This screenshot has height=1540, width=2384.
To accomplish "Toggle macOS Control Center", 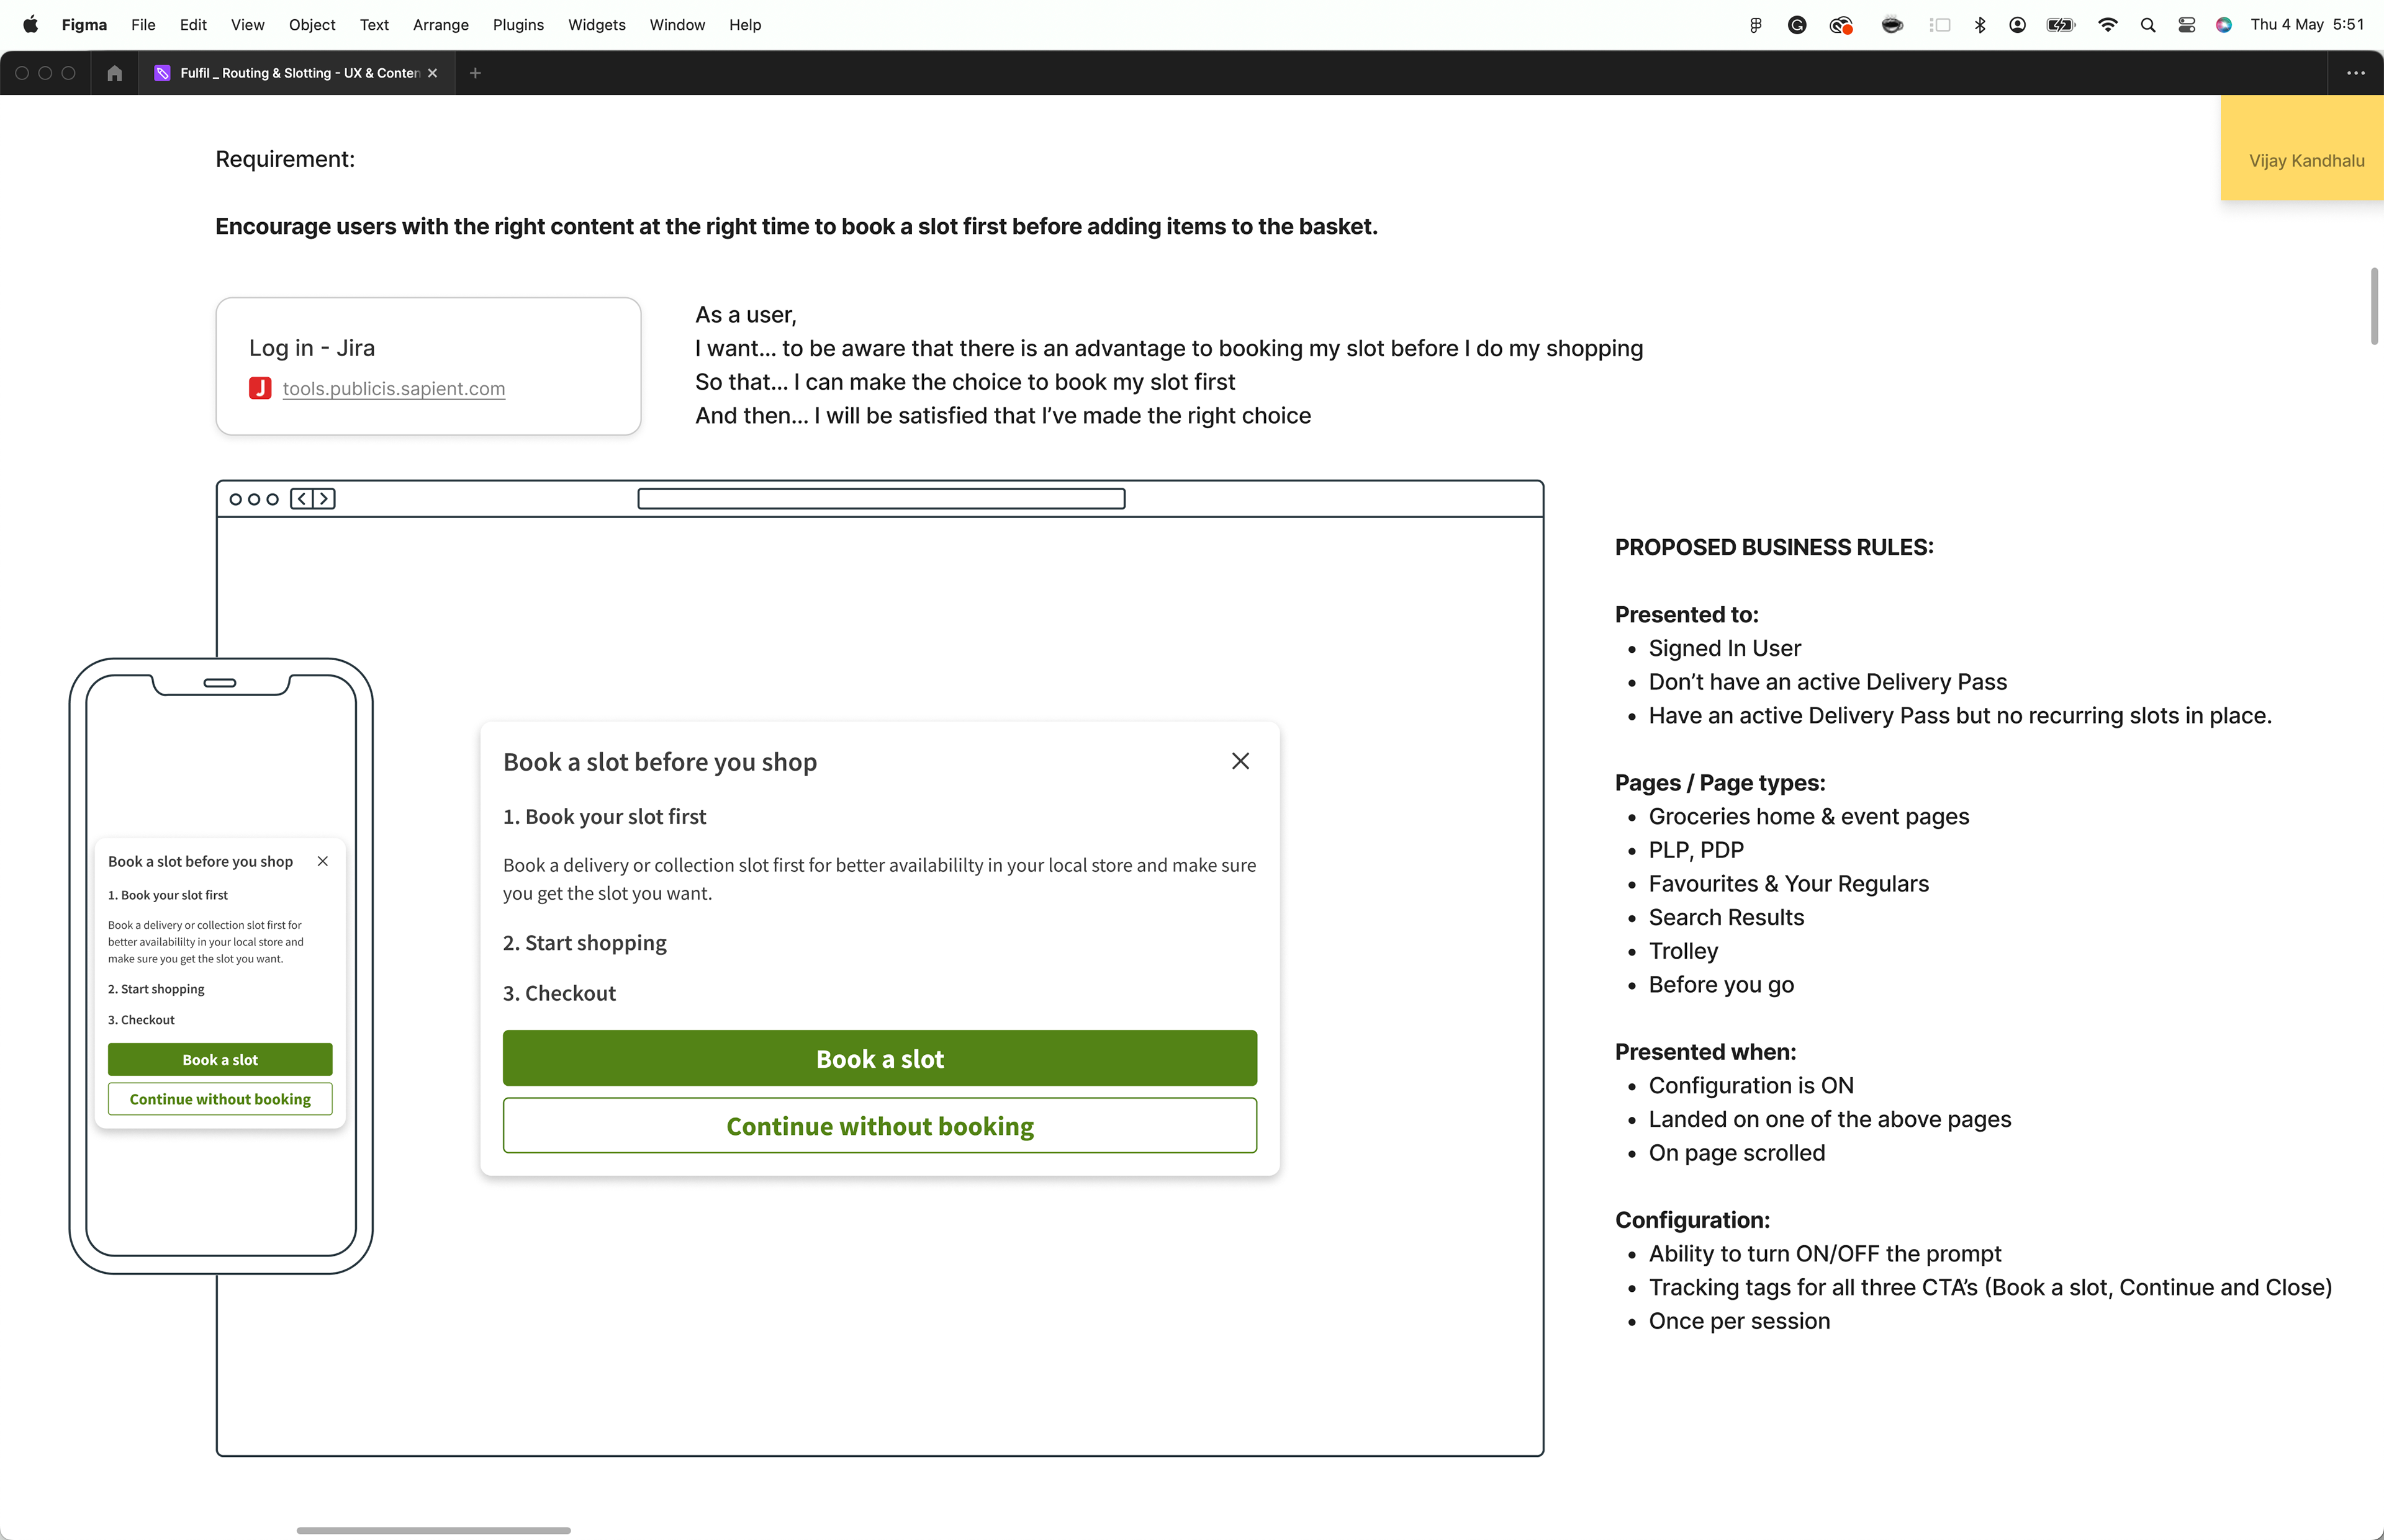I will (2186, 25).
